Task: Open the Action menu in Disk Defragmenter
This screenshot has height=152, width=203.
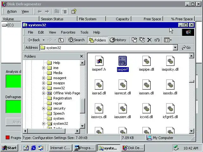Action: (12, 11)
